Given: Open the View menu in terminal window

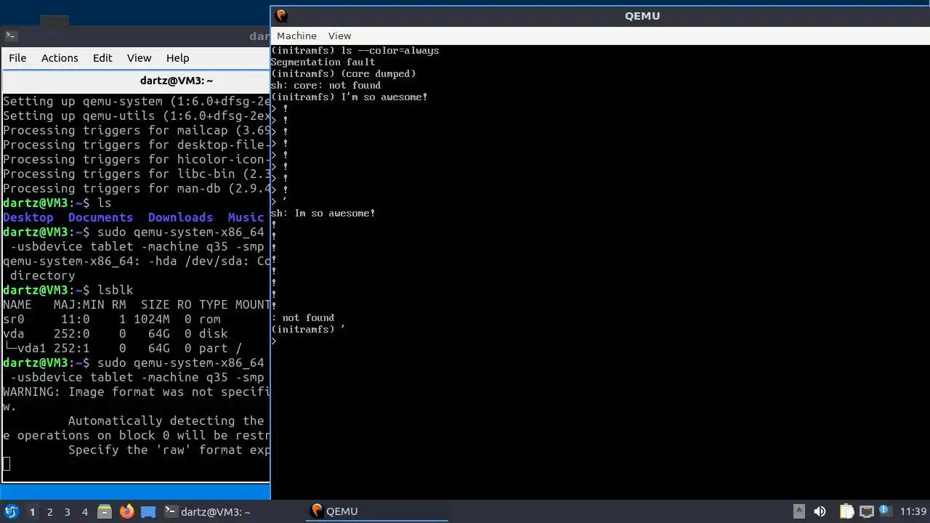Looking at the screenshot, I should pos(139,58).
